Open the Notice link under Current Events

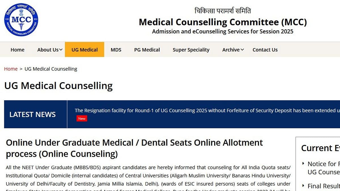click(x=324, y=168)
